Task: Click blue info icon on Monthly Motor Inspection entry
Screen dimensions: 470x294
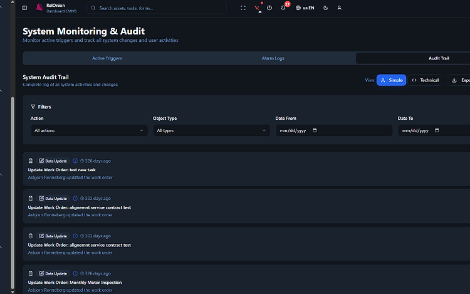Action: (x=75, y=273)
